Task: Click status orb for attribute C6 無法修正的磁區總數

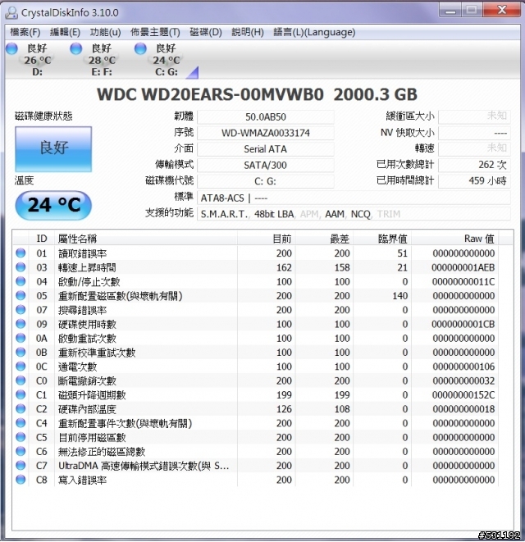Action: [21, 452]
